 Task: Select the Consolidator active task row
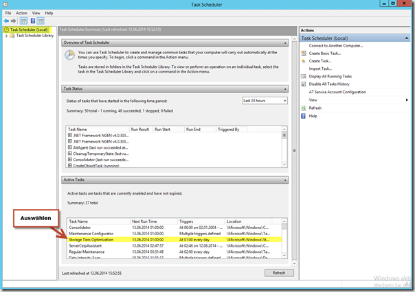pyautogui.click(x=175, y=228)
